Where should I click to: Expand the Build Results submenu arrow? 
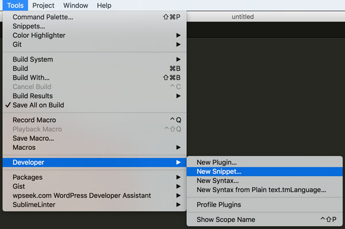coord(178,96)
